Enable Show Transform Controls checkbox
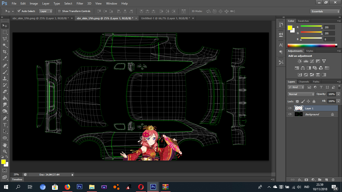Viewport: 342px width, 192px height. point(59,11)
